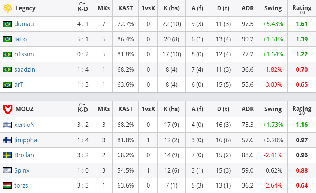
Task: Sort Legacy table by Op. K-D column
Action: (83, 8)
